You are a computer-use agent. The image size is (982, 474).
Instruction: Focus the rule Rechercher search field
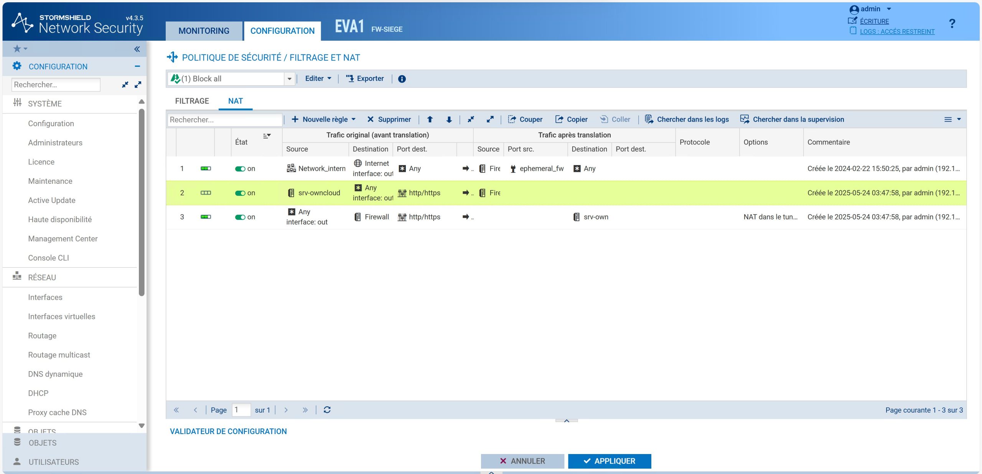[x=225, y=119]
